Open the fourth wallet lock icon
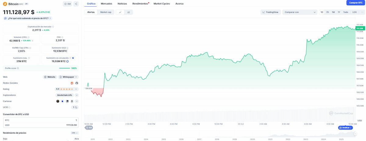 (72, 101)
